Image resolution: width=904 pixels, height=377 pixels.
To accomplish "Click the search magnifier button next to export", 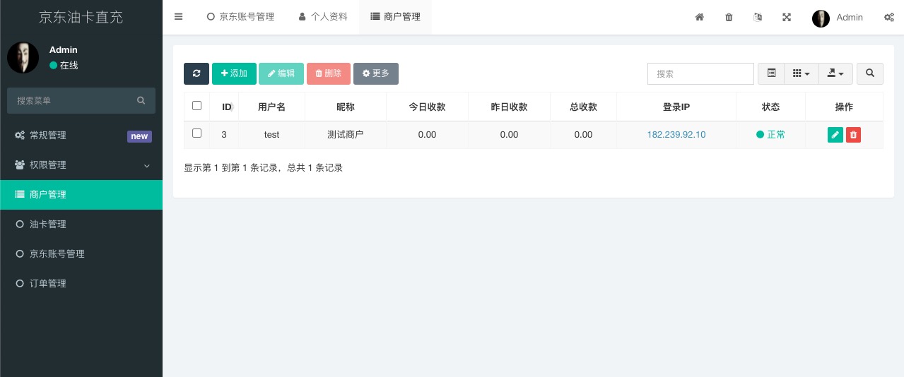I will pos(870,73).
